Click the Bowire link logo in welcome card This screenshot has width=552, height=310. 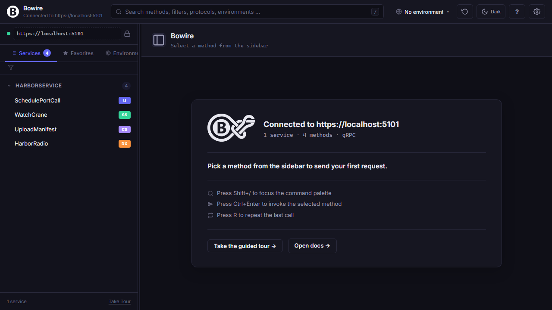pos(230,128)
